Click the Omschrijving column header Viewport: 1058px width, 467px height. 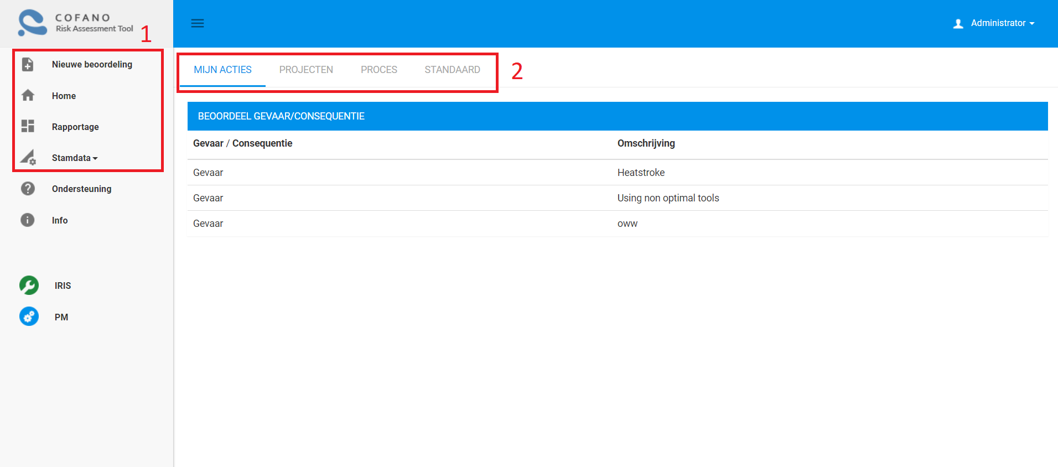(646, 143)
